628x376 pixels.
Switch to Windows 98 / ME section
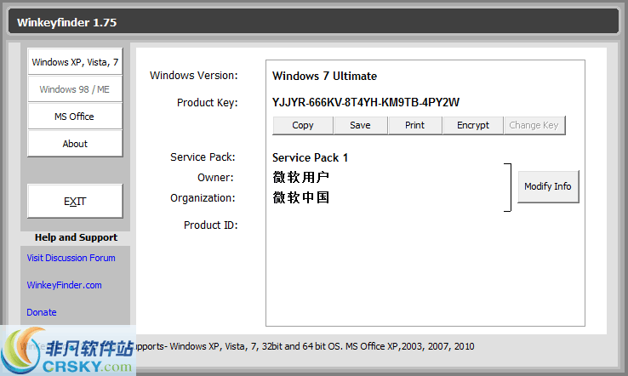[75, 88]
